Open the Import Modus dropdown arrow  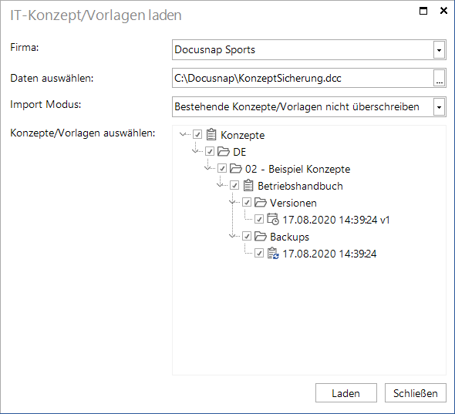click(x=440, y=107)
